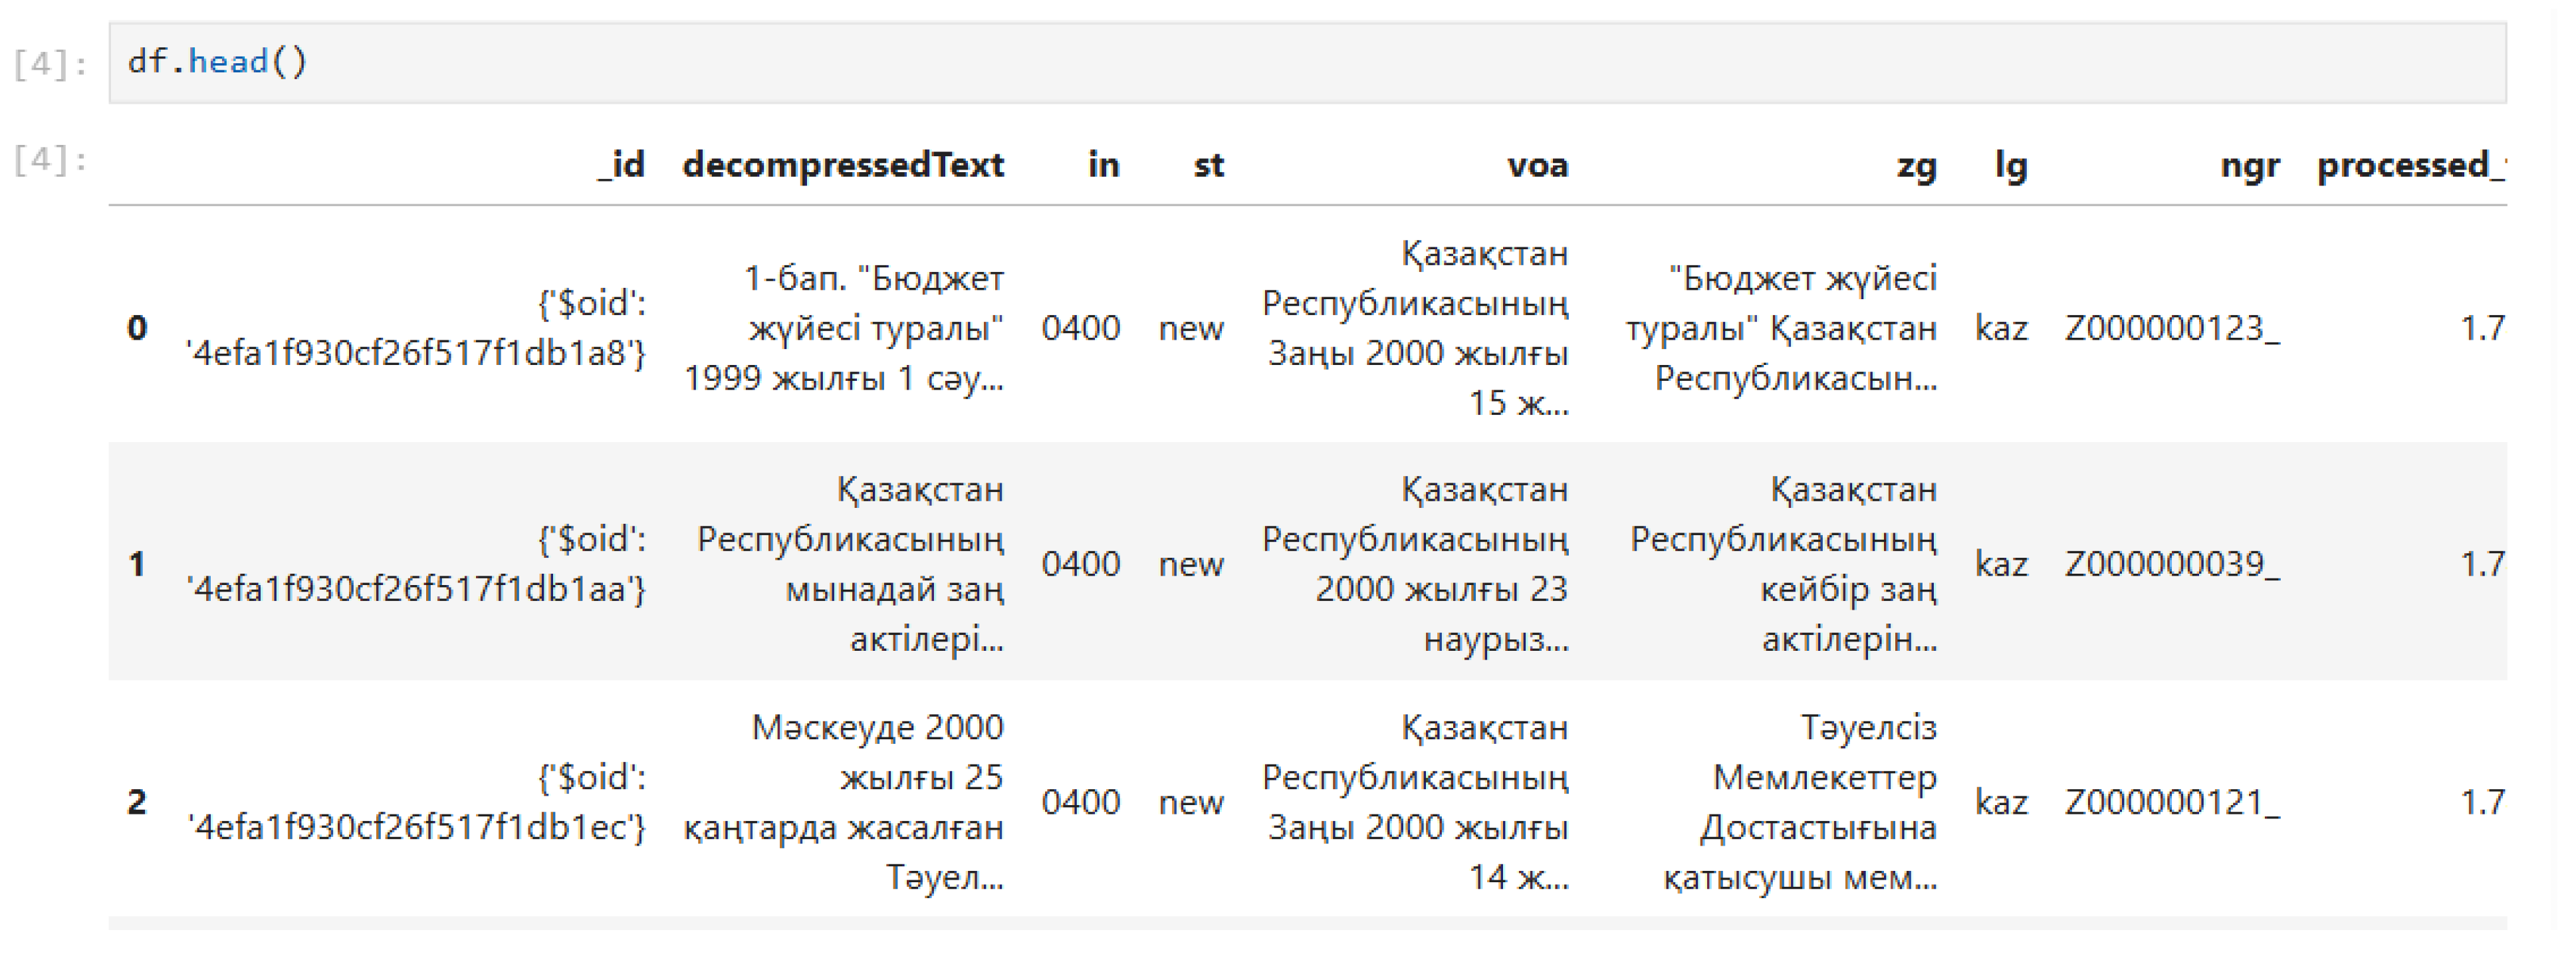The image size is (2576, 958).
Task: Click ngr value Z000000123_
Action: pyautogui.click(x=2172, y=328)
